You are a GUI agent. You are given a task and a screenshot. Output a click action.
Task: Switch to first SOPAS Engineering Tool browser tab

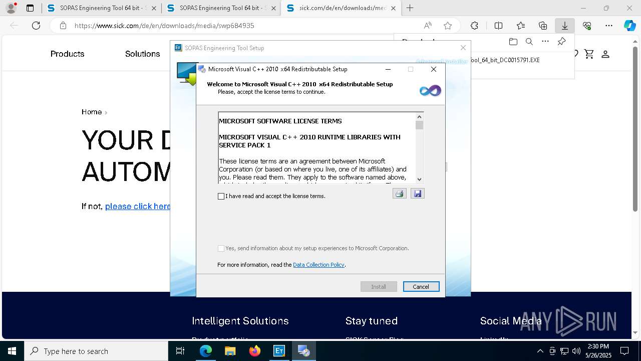click(101, 8)
